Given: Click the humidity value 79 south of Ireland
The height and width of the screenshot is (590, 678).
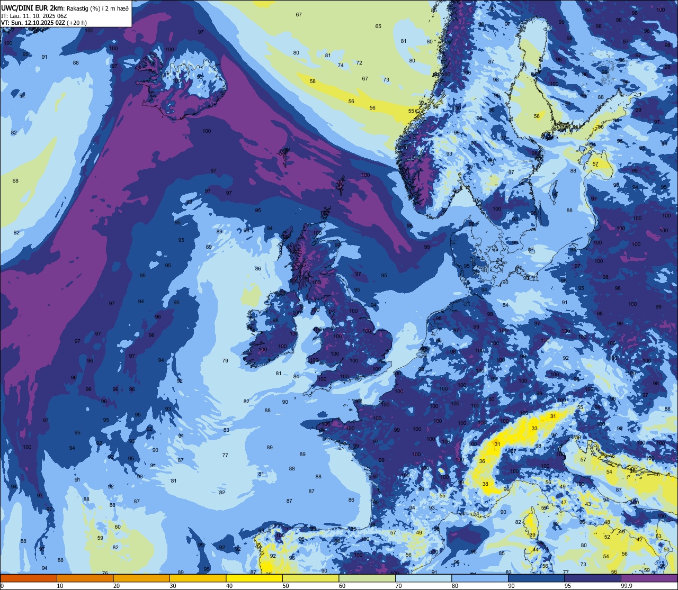Looking at the screenshot, I should [x=225, y=360].
